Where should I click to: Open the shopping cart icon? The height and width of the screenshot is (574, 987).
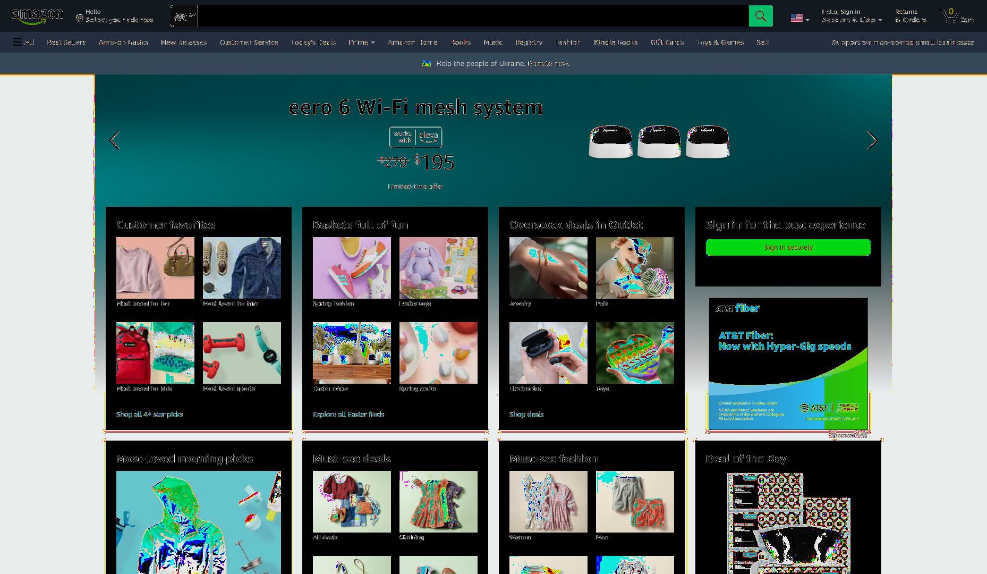click(958, 16)
